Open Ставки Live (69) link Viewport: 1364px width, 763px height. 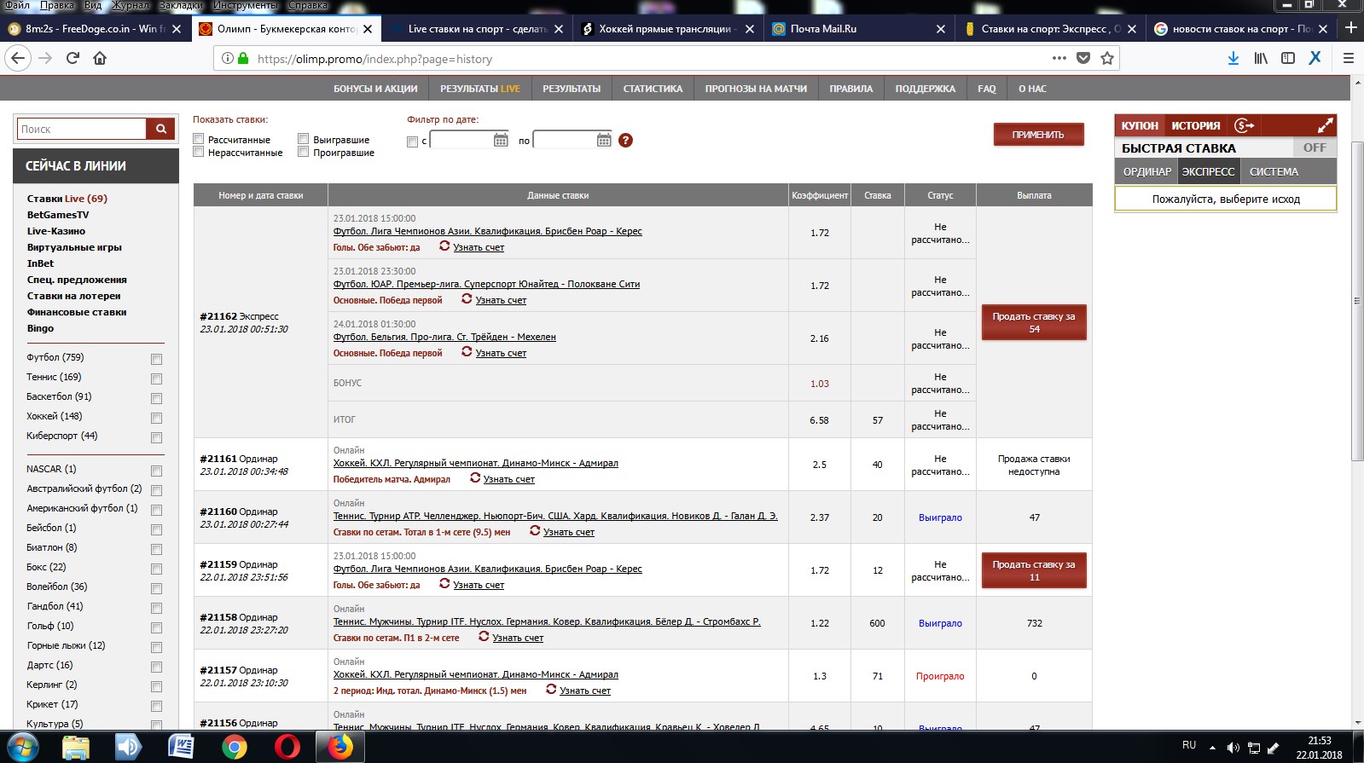pyautogui.click(x=67, y=199)
